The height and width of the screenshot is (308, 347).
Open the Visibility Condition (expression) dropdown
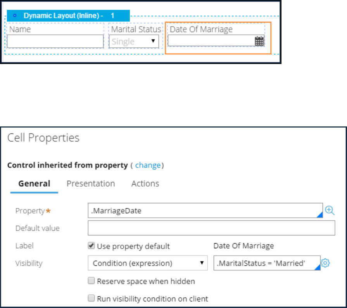(x=148, y=263)
